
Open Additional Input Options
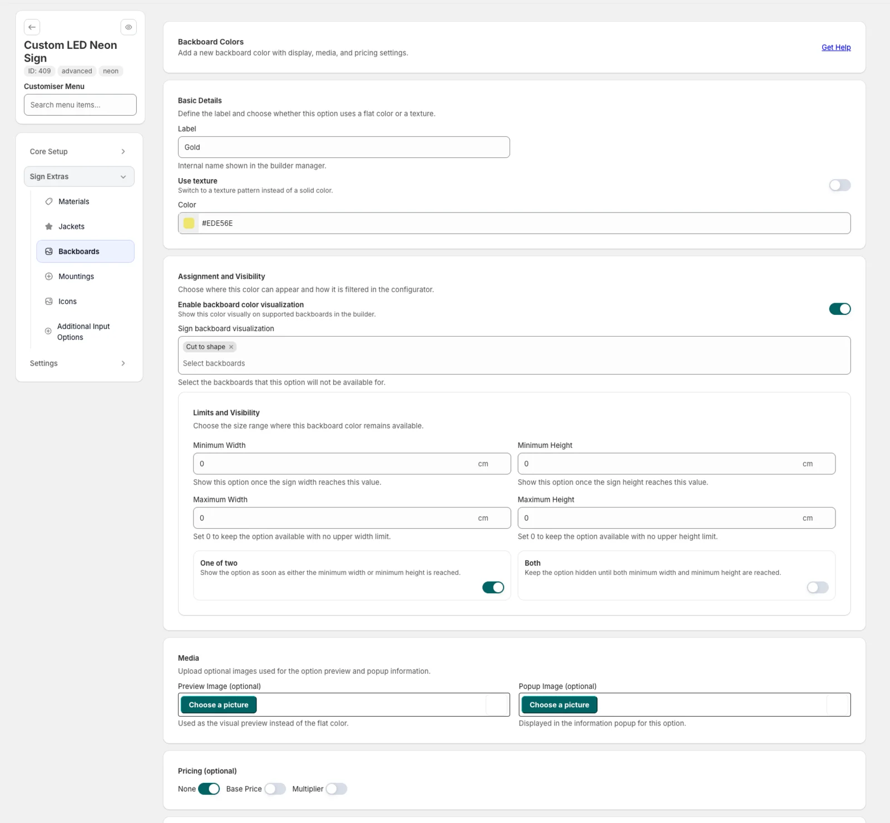(x=85, y=332)
